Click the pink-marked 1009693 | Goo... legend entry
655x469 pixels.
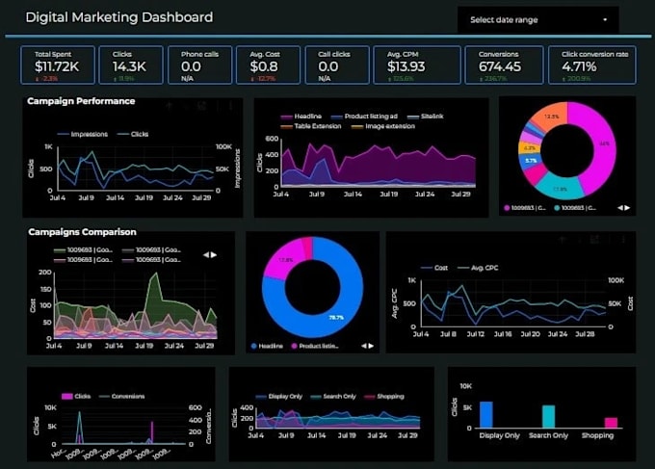point(84,260)
